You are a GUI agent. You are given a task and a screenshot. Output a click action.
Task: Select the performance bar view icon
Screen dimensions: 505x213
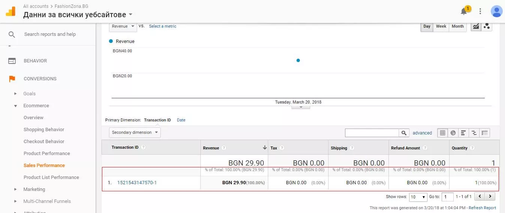coord(463,133)
